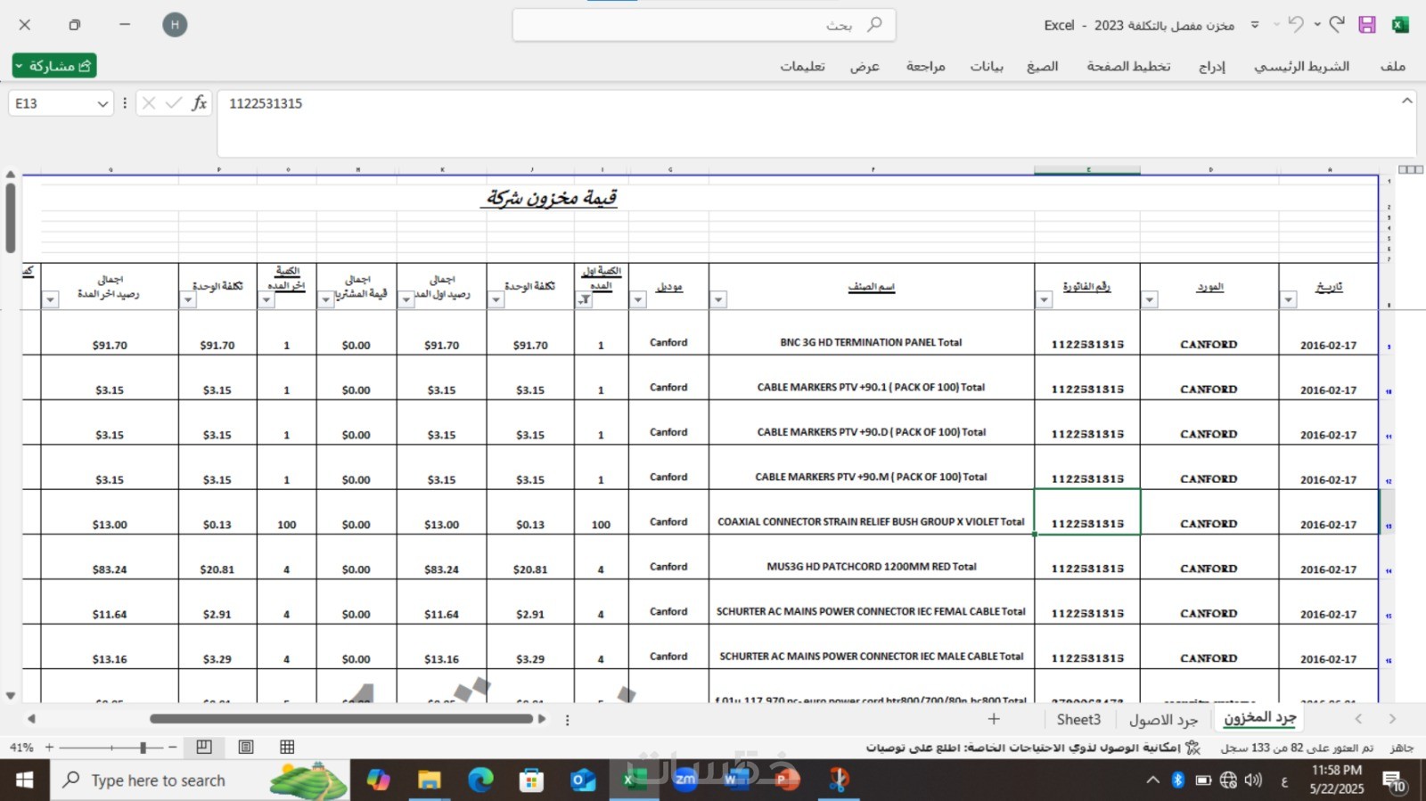Open the Windows Start menu
The height and width of the screenshot is (801, 1426).
24,781
